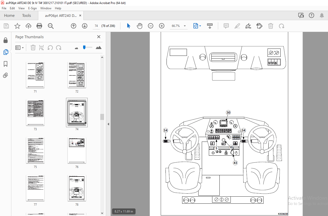The height and width of the screenshot is (216, 328).
Task: Open the help question mark icon
Action: pyautogui.click(x=311, y=16)
